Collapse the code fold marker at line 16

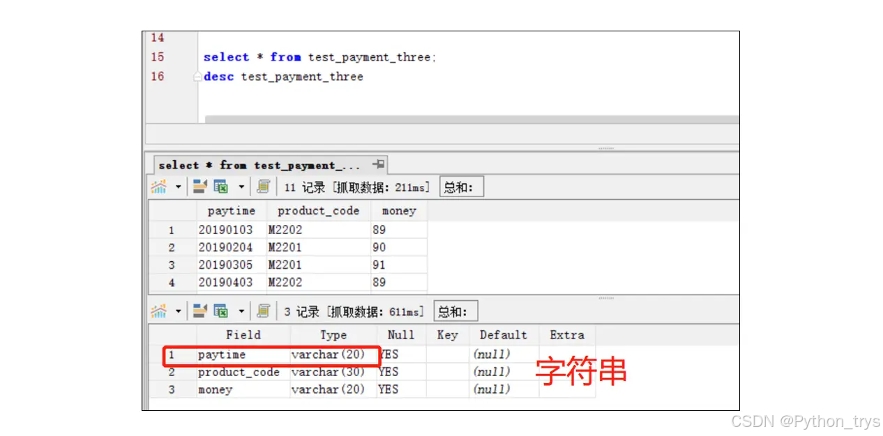(x=198, y=77)
